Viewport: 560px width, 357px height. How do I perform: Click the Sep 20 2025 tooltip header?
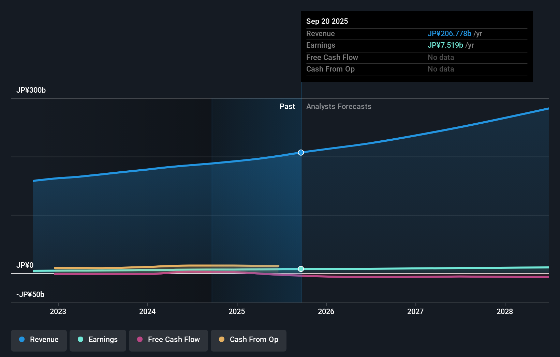click(327, 21)
